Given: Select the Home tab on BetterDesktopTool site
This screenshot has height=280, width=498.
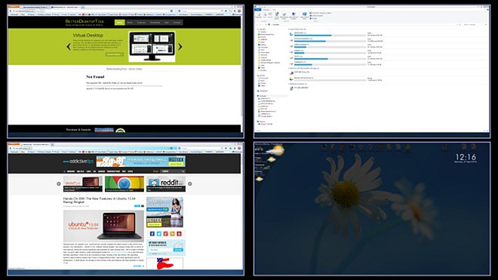Looking at the screenshot, I should (x=119, y=22).
